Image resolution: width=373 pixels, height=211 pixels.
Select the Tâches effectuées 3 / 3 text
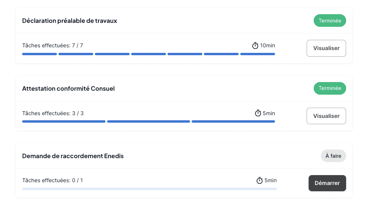click(x=53, y=113)
